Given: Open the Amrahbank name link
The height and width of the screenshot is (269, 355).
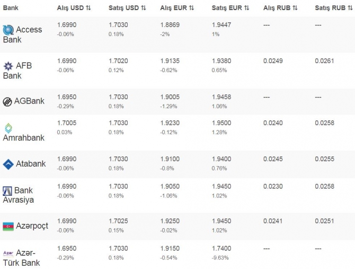Looking at the screenshot, I should 24,137.
